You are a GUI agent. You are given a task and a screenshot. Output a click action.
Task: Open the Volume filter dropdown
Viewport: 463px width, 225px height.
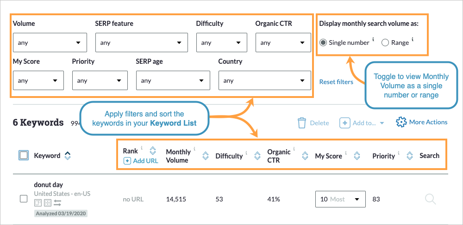(x=50, y=43)
